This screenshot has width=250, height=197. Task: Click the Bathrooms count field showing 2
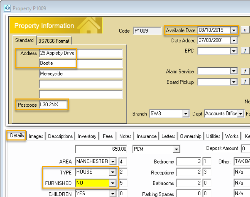[189, 183]
